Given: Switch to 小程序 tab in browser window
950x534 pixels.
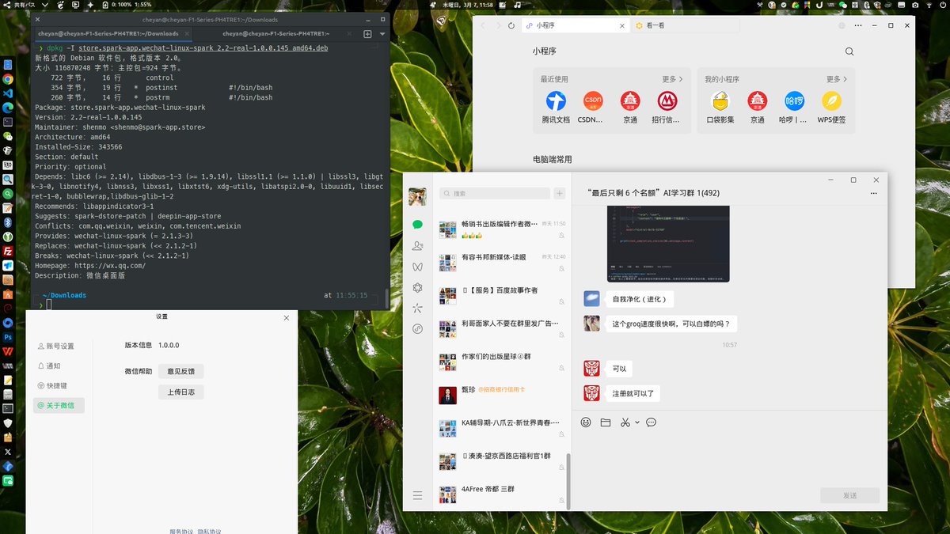Looking at the screenshot, I should [x=576, y=25].
